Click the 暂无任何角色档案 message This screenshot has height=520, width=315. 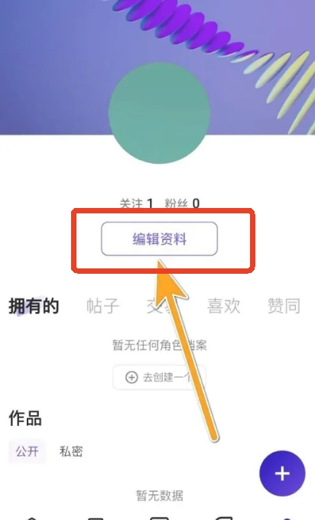[x=160, y=345]
